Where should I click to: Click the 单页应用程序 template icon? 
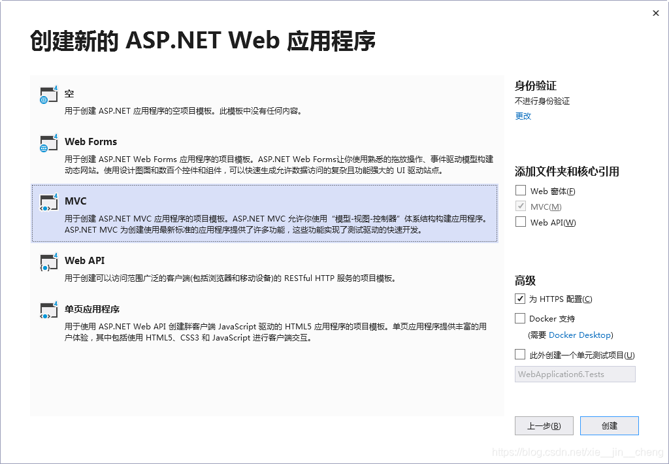(x=48, y=310)
